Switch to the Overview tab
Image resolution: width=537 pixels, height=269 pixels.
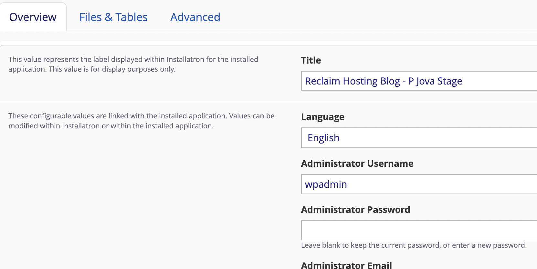(33, 17)
